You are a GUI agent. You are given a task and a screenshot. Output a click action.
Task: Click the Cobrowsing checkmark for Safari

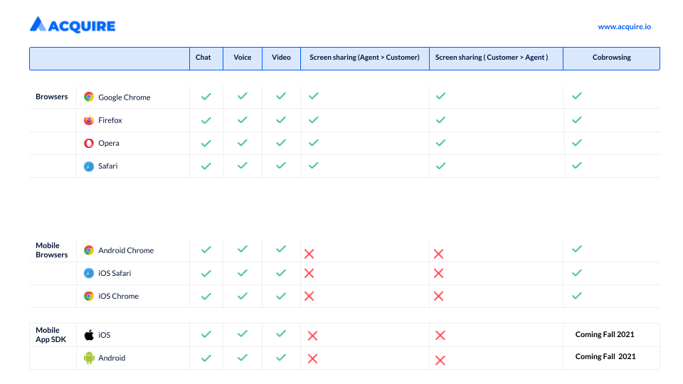(577, 166)
